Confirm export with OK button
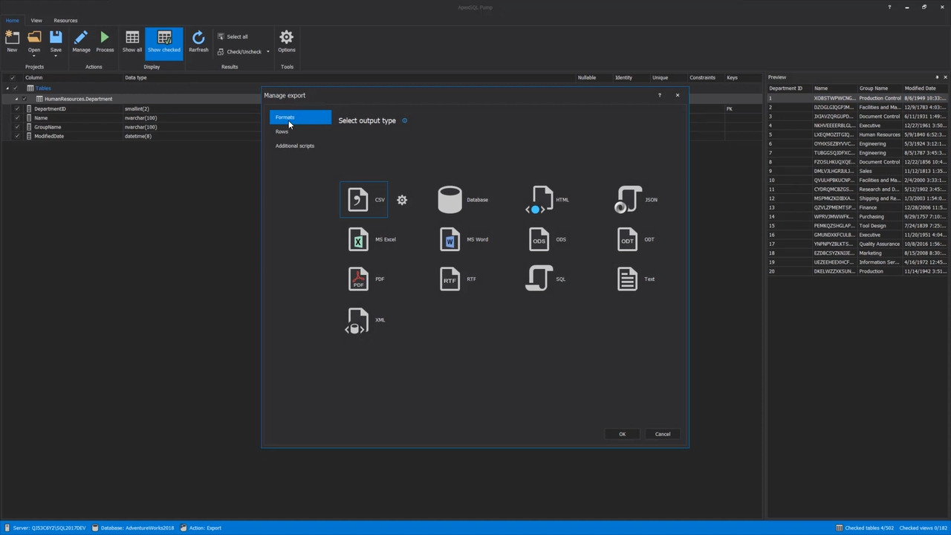Image resolution: width=951 pixels, height=535 pixels. tap(622, 434)
